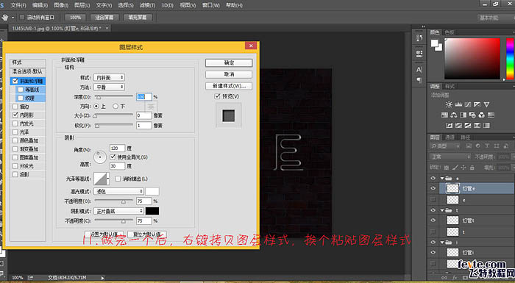Viewport: 515px width, 283px height.
Task: Enable the 纹理 checkbox
Action: (21, 98)
